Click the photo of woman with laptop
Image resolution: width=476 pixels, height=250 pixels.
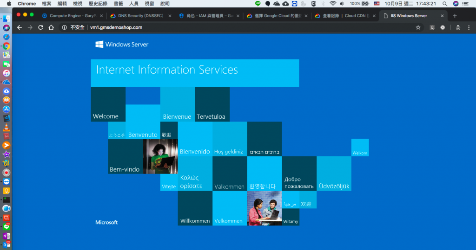pyautogui.click(x=160, y=156)
